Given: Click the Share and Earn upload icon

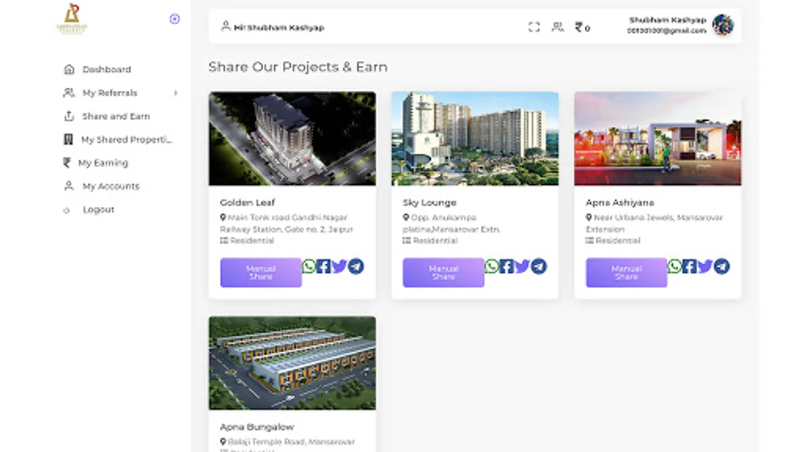Looking at the screenshot, I should coord(69,116).
